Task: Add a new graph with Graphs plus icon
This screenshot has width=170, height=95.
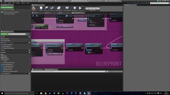Action: point(29,37)
